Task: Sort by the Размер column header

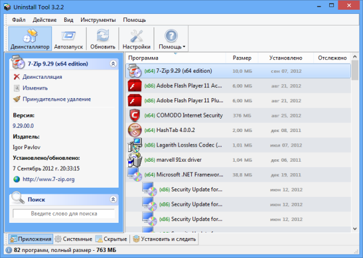Action: coord(242,58)
